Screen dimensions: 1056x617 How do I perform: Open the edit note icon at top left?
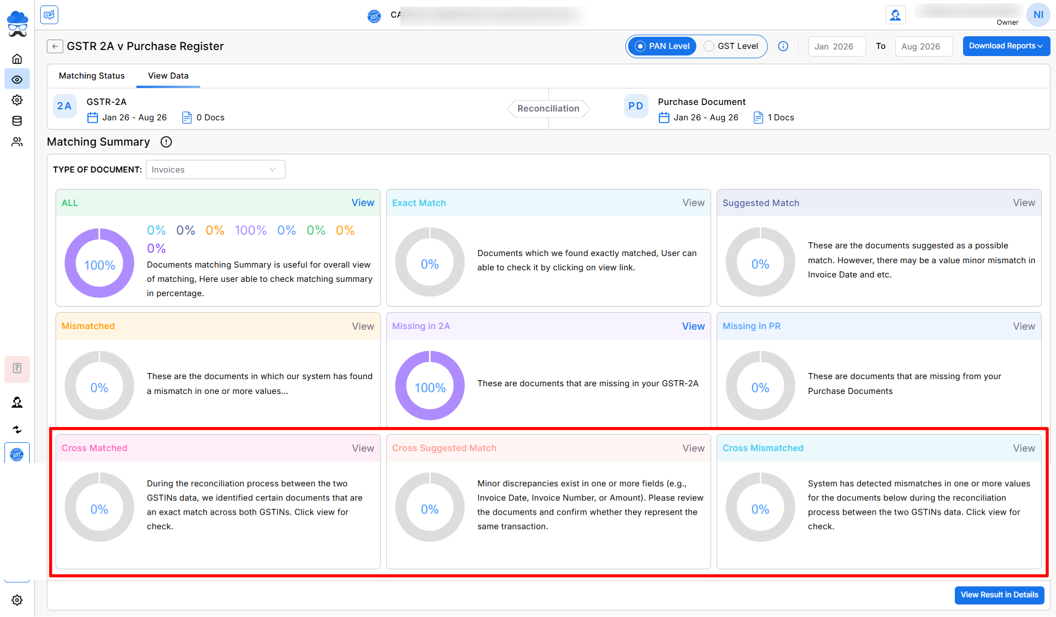point(49,15)
